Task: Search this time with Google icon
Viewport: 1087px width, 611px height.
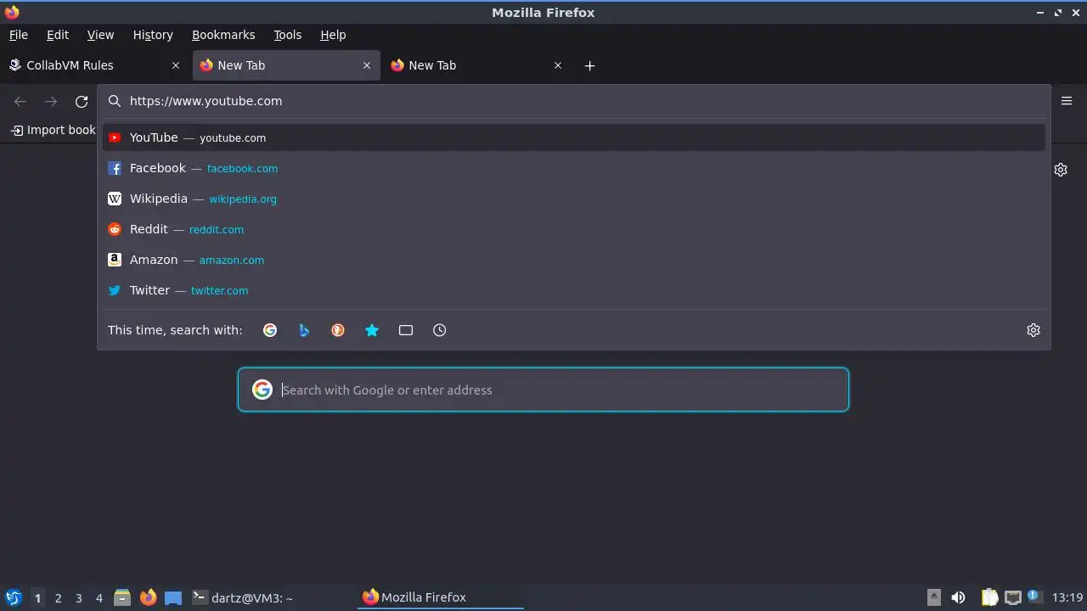Action: pyautogui.click(x=270, y=330)
